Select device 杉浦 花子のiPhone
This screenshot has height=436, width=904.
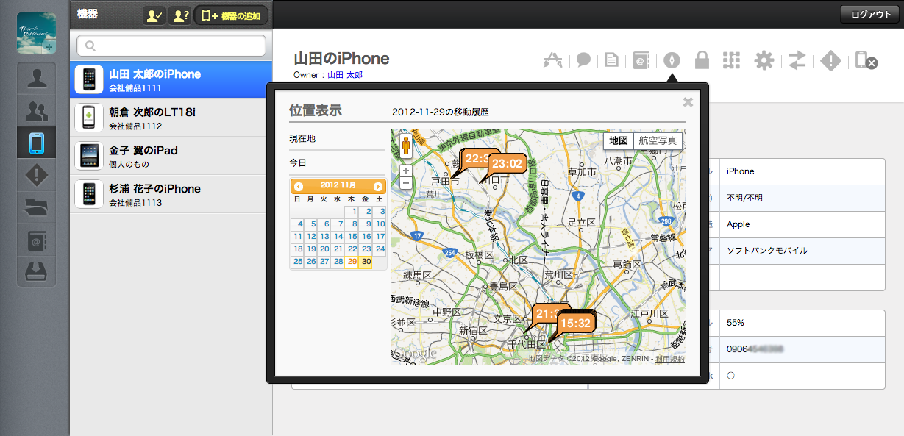[171, 194]
